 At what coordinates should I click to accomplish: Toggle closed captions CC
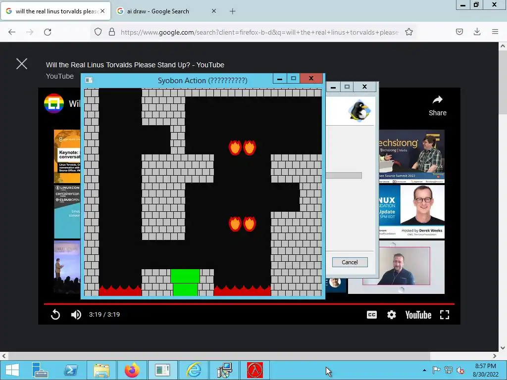click(372, 315)
